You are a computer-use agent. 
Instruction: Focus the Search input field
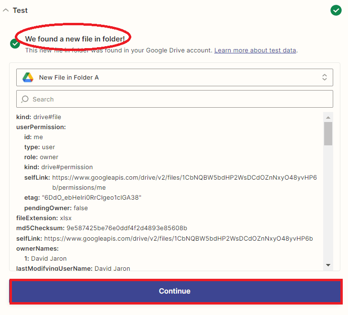tap(179, 99)
